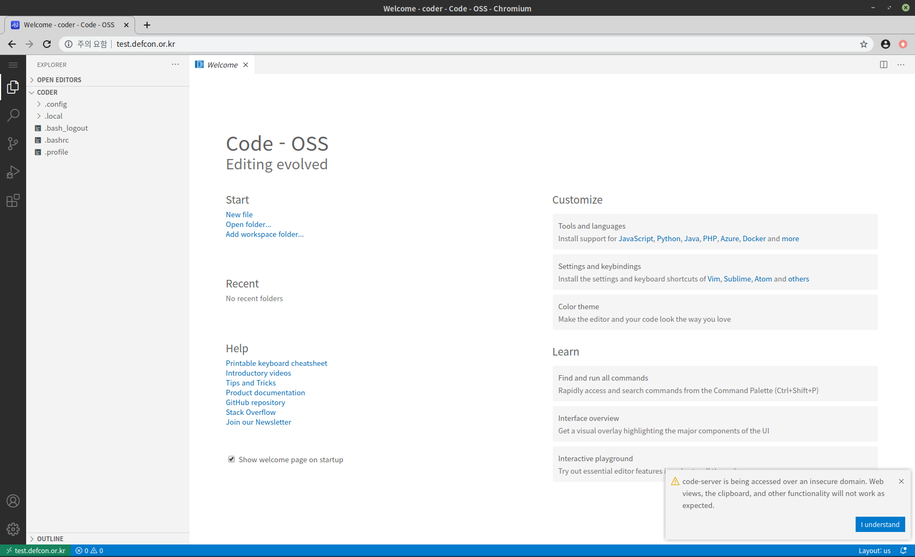The image size is (915, 557).
Task: Go forward in the browser
Action: [29, 44]
